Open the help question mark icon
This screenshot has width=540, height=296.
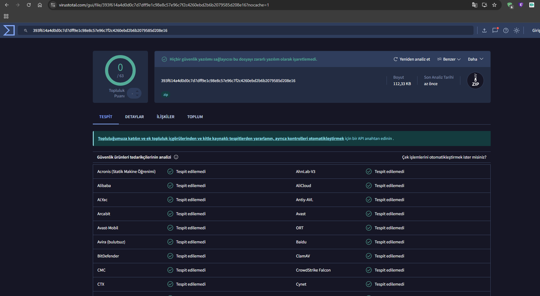[506, 30]
